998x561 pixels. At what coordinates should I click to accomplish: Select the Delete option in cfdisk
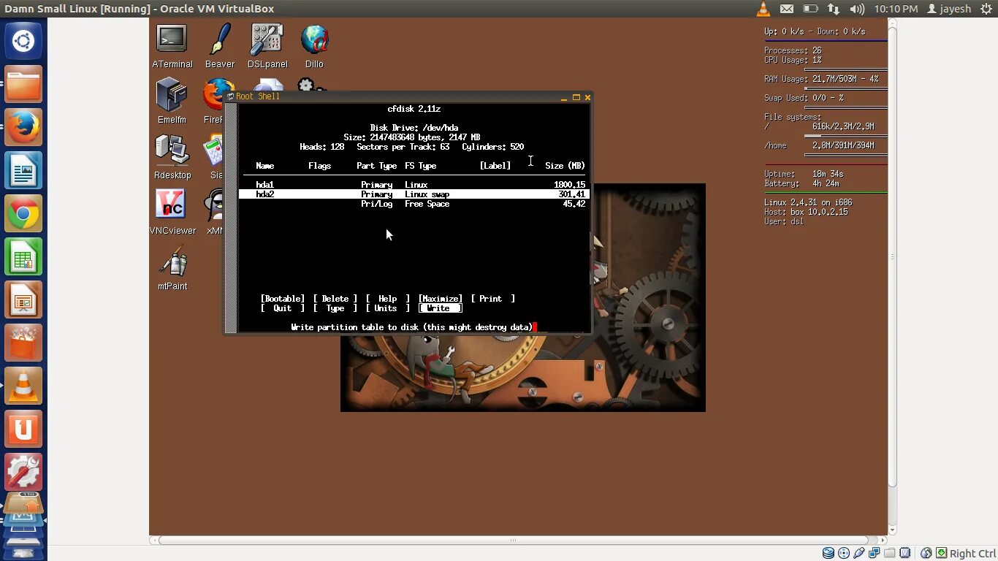click(x=335, y=299)
